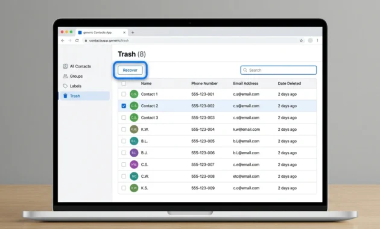Click the Contact 1 avatar icon
Screen dimensions: 380x229
click(134, 94)
